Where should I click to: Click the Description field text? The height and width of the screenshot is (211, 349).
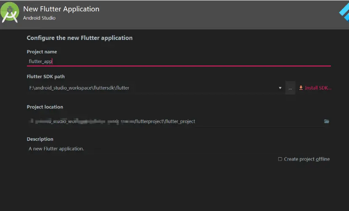(x=56, y=149)
